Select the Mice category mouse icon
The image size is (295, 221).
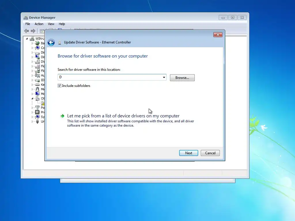(x=37, y=89)
